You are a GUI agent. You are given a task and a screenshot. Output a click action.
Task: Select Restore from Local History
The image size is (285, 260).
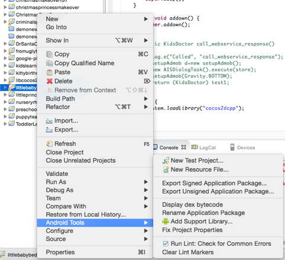(95, 214)
